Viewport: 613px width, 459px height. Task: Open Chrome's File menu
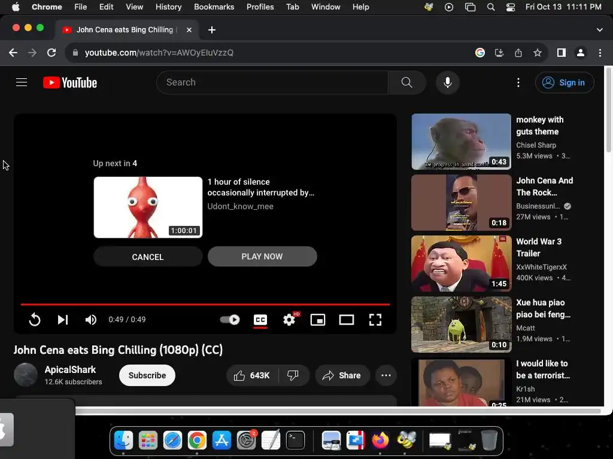point(81,7)
